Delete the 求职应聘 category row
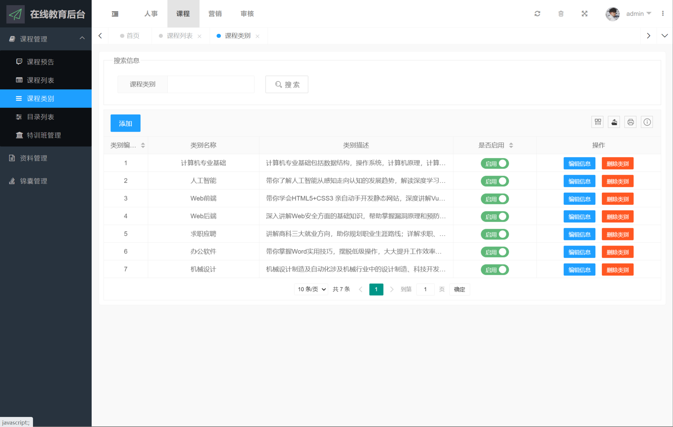Screen dimensions: 673x427 (617, 234)
